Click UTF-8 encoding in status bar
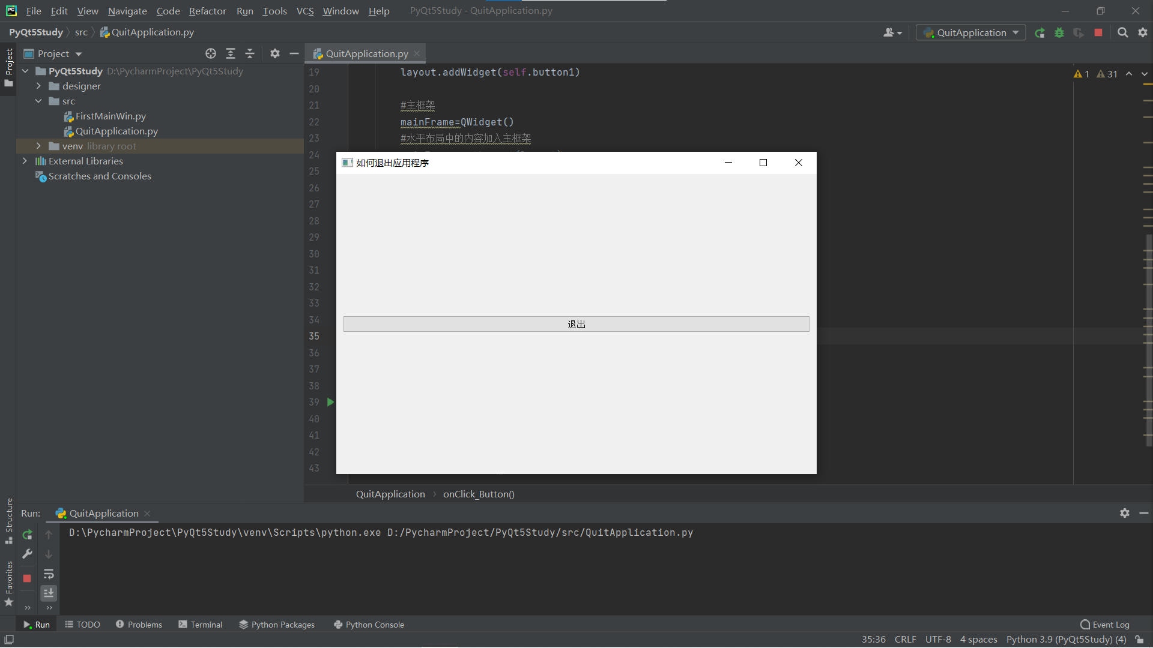 click(938, 640)
